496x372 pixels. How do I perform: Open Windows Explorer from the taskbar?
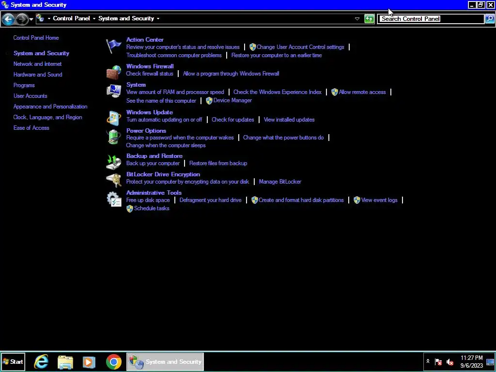pyautogui.click(x=65, y=362)
